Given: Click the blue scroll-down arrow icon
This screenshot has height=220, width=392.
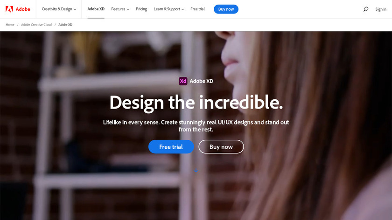Looking at the screenshot, I should click(196, 170).
